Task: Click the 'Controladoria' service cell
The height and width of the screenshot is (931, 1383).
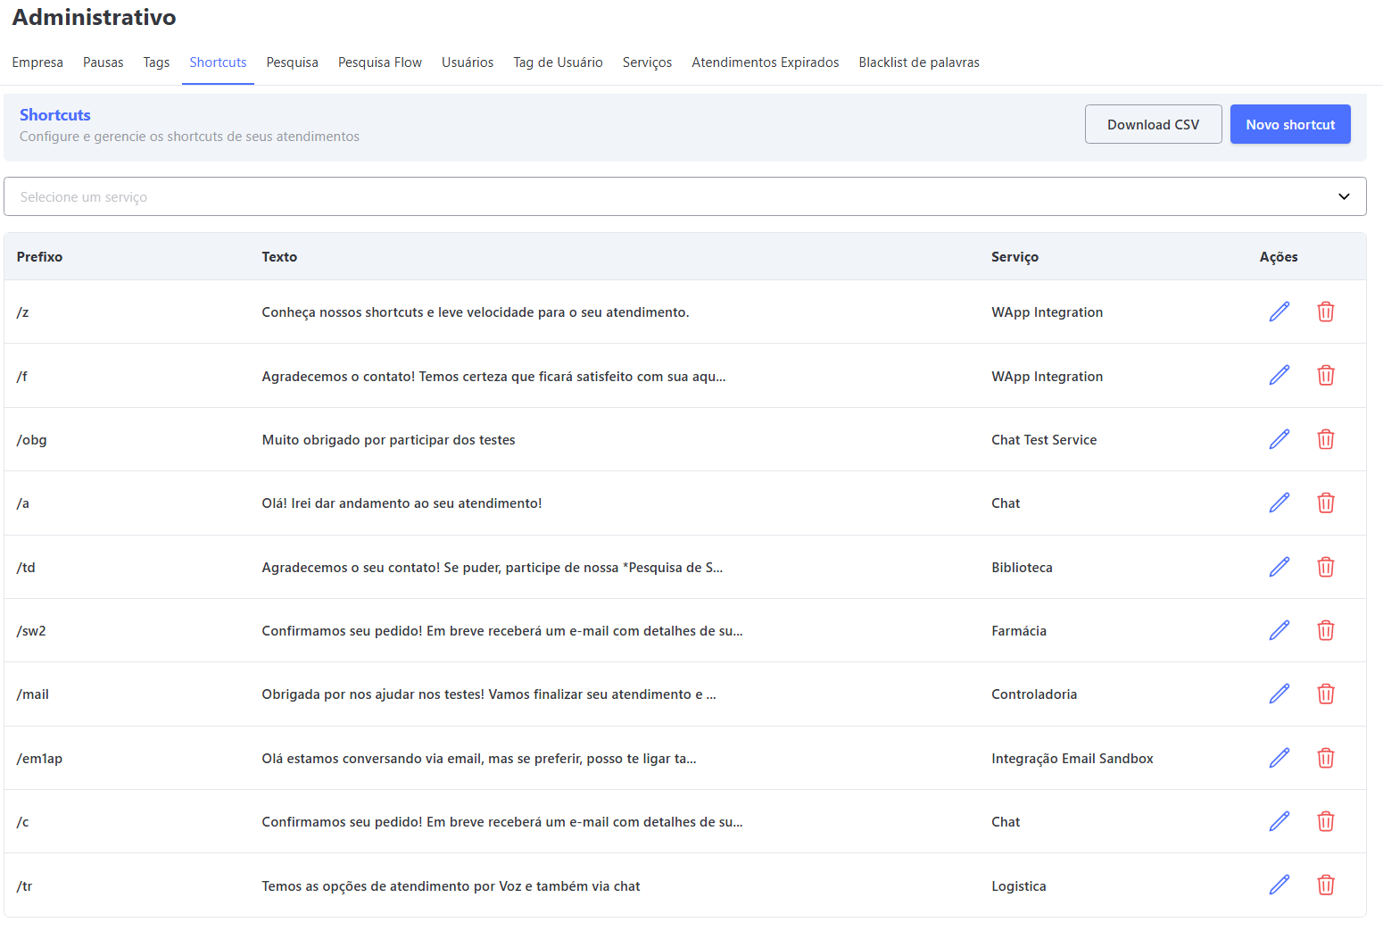Action: pos(1034,694)
